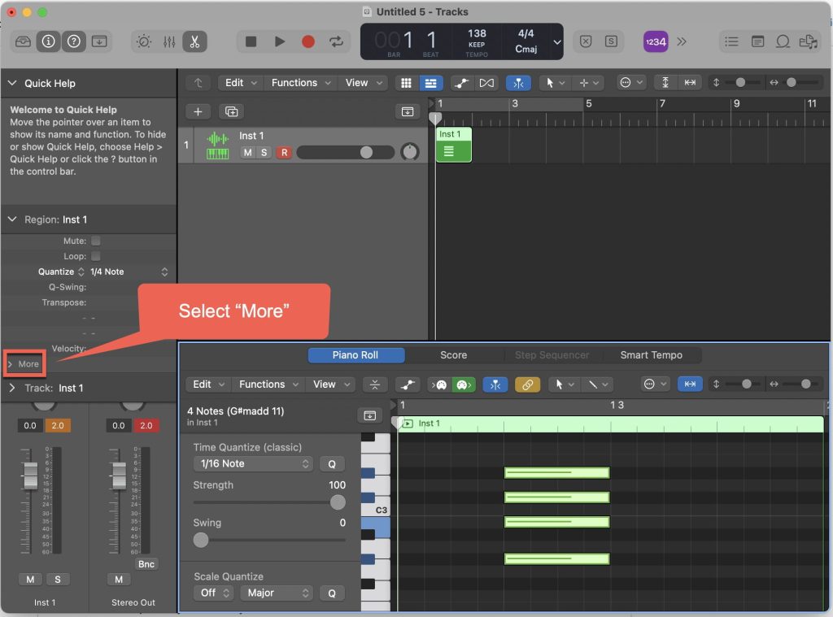Open the Mixer from control bar
Image resolution: width=833 pixels, height=617 pixels.
point(169,41)
